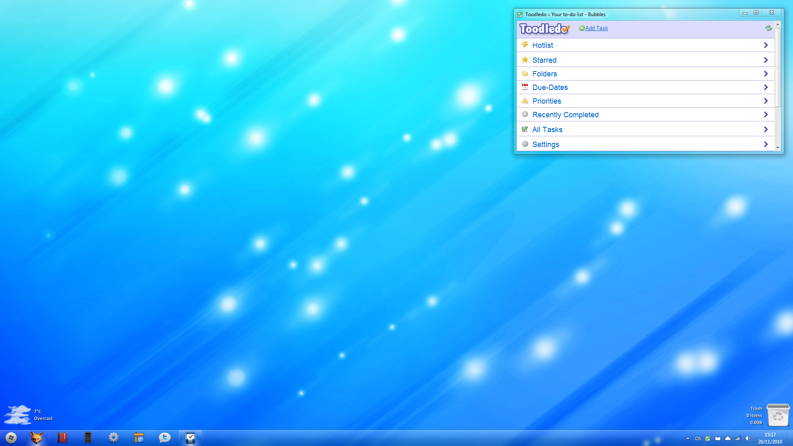This screenshot has height=446, width=793.
Task: Click the weather widget showing 7°C Overcast
Action: (29, 415)
